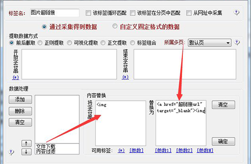
Task: Open 所属多页 dropdown showing 默认页
Action: pyautogui.click(x=209, y=43)
